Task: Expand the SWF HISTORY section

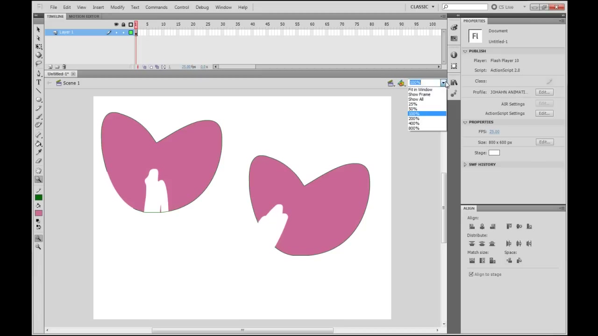Action: (x=465, y=164)
